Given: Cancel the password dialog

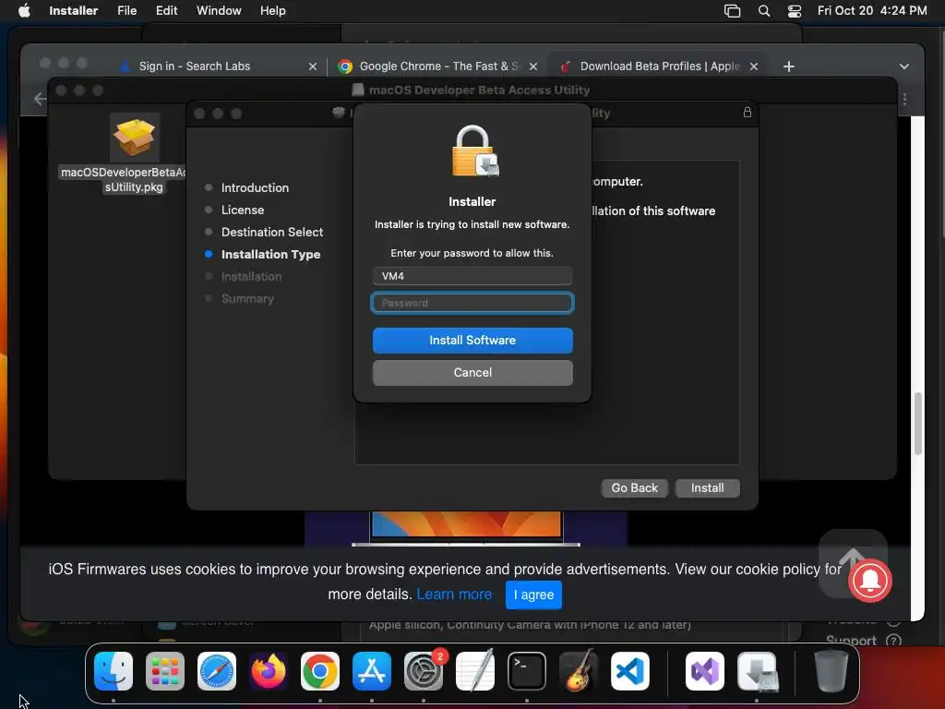Looking at the screenshot, I should pos(472,373).
